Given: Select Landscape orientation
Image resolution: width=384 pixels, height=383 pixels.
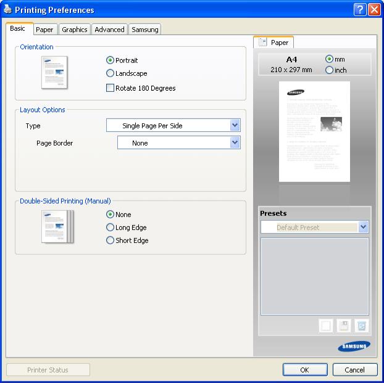Looking at the screenshot, I should point(110,73).
